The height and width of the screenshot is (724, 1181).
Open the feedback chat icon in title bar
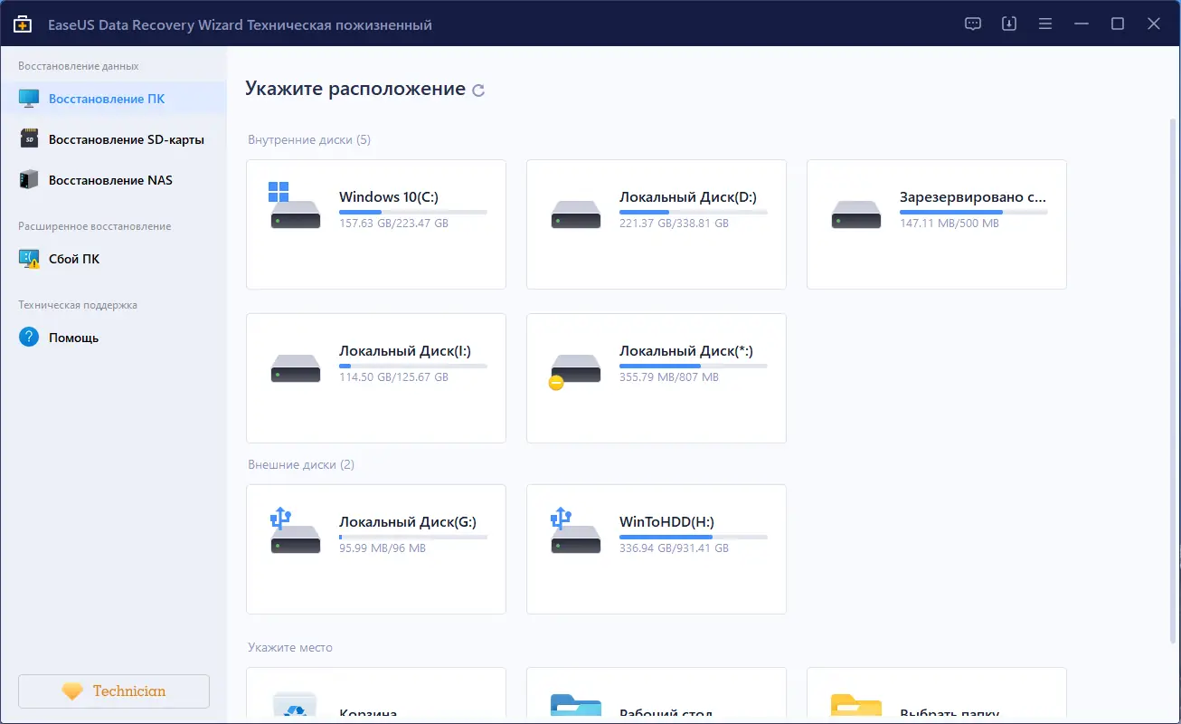pyautogui.click(x=972, y=24)
